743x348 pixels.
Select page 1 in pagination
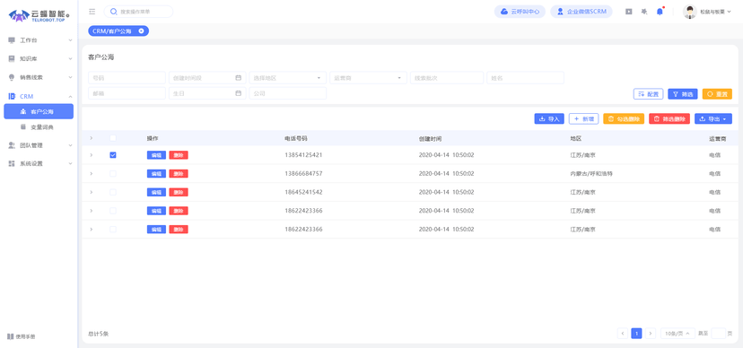point(637,334)
